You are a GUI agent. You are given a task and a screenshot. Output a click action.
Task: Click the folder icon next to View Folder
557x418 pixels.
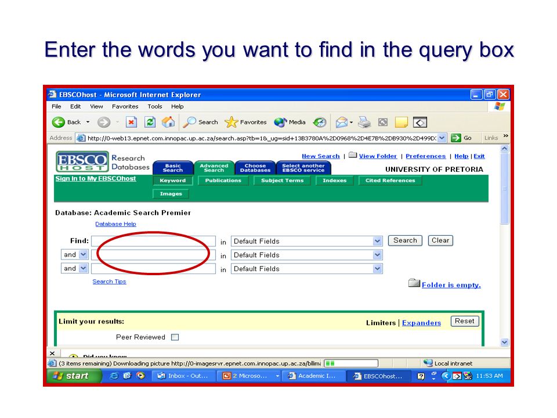pyautogui.click(x=353, y=155)
